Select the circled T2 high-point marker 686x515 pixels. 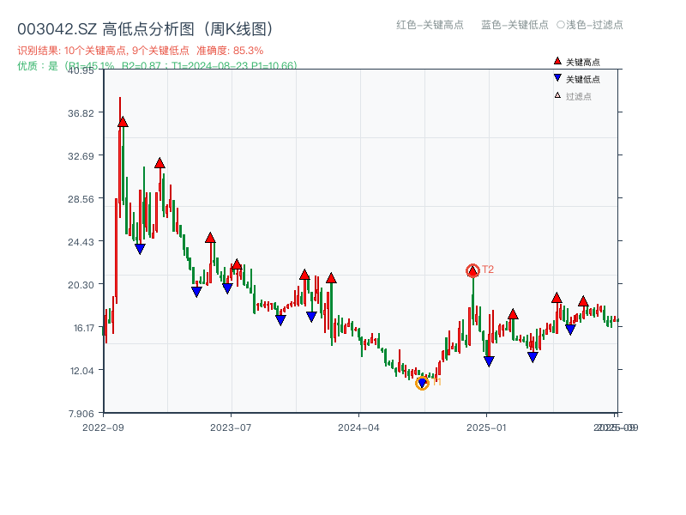[472, 270]
